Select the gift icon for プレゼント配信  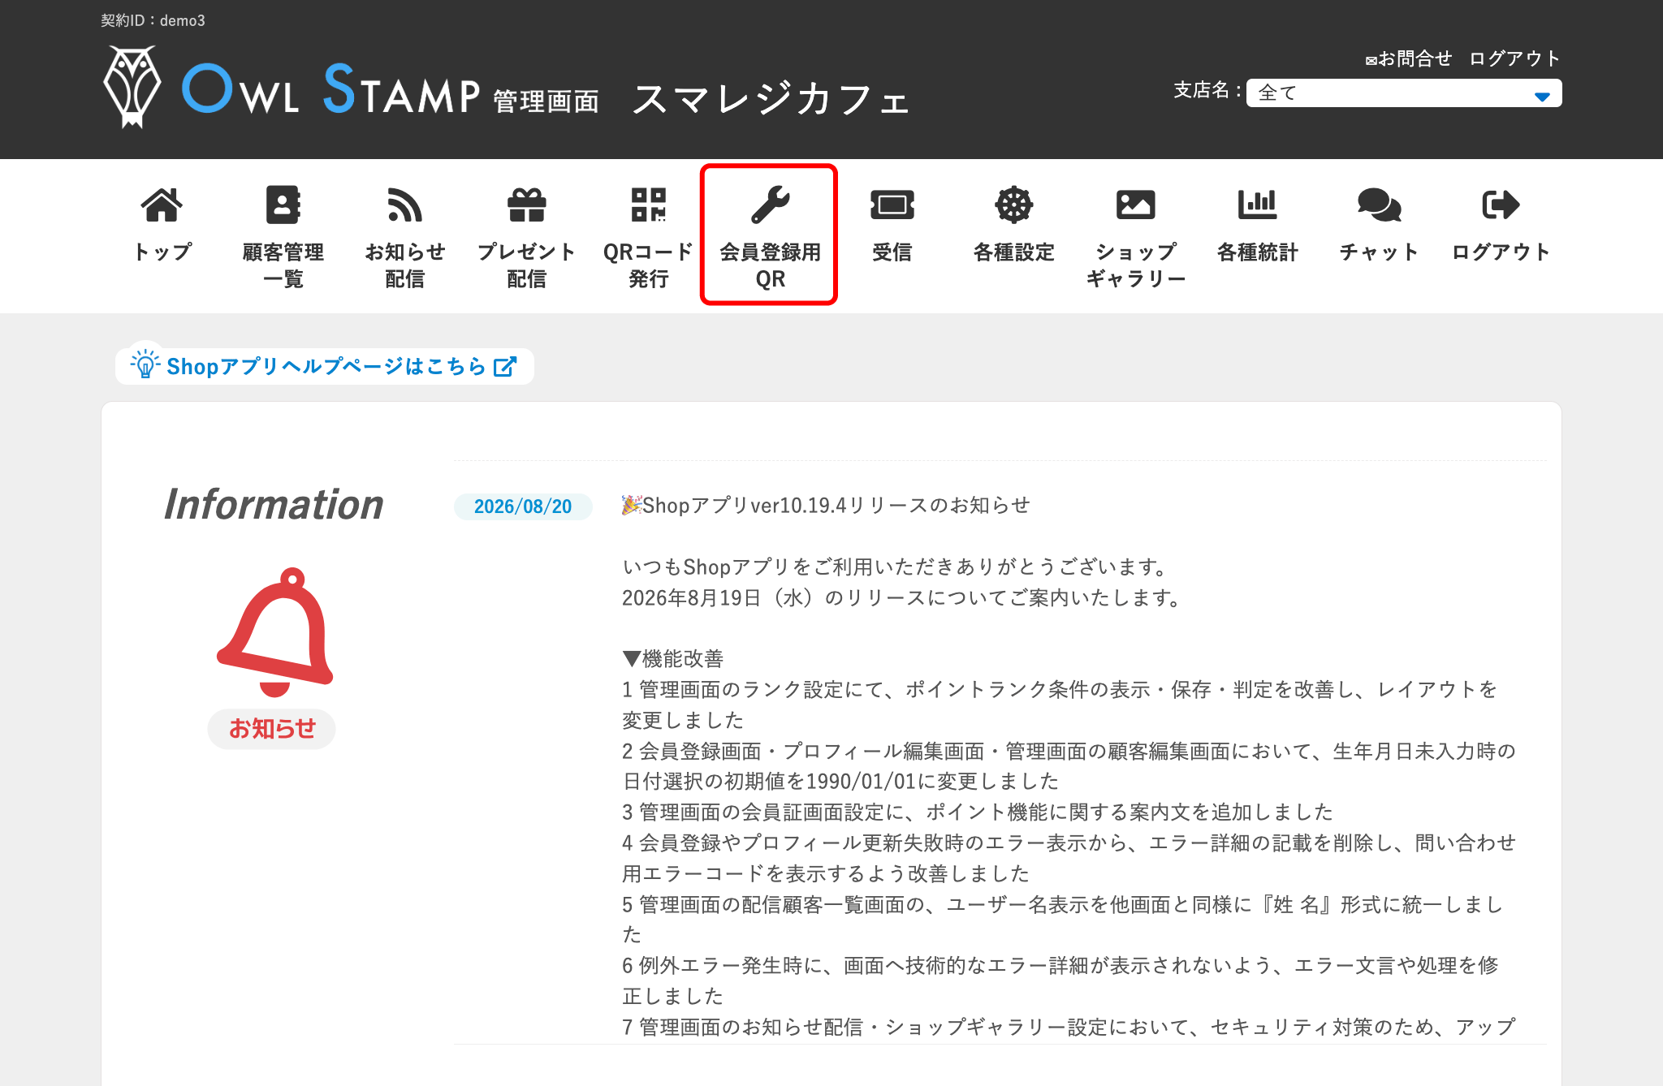pos(527,205)
